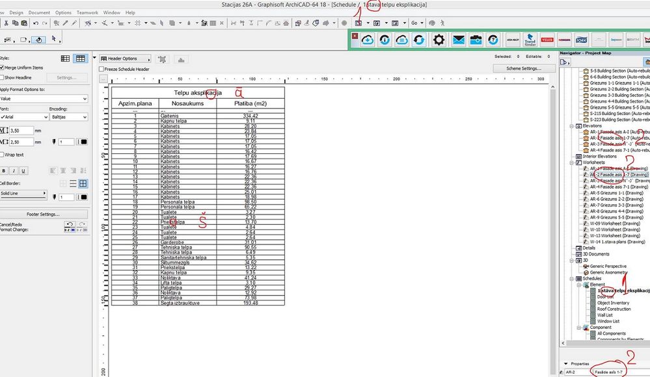Image resolution: width=650 pixels, height=377 pixels.
Task: Select Door List schedule in navigator
Action: 605,296
